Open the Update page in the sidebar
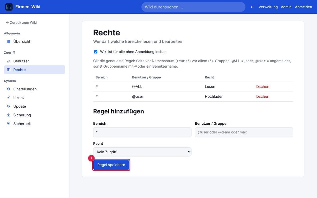Image resolution: width=317 pixels, height=198 pixels. point(34,107)
